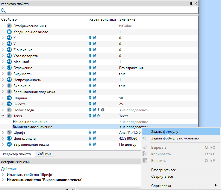Select 'Развернуть все' in context menu
Screen dimensions: 221x190
click(x=163, y=170)
